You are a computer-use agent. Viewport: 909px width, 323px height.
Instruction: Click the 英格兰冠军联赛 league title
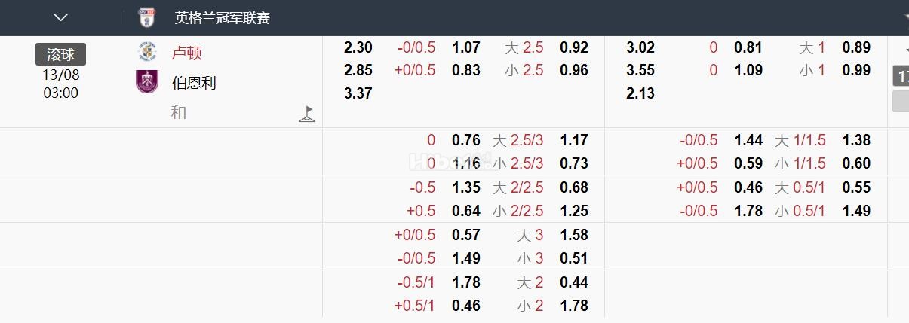(x=223, y=17)
